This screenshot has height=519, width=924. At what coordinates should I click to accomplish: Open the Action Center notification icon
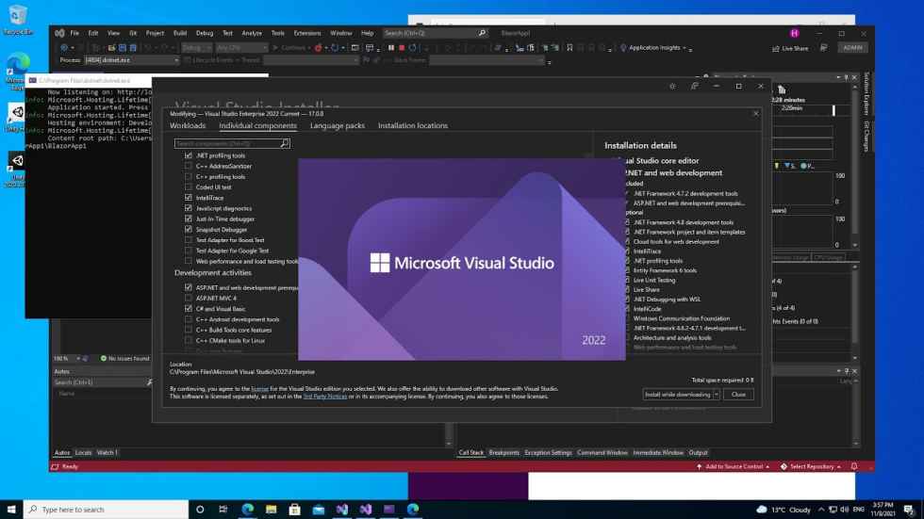[x=909, y=509]
